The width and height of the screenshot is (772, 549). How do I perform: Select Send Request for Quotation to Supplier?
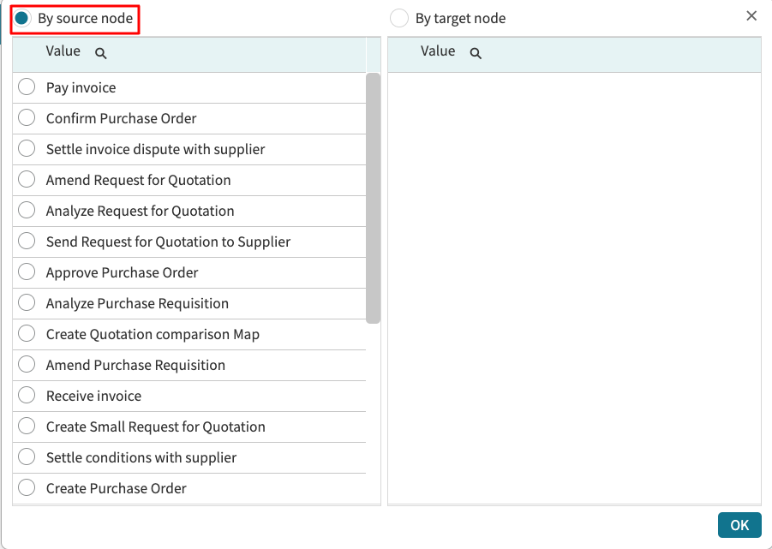point(27,242)
